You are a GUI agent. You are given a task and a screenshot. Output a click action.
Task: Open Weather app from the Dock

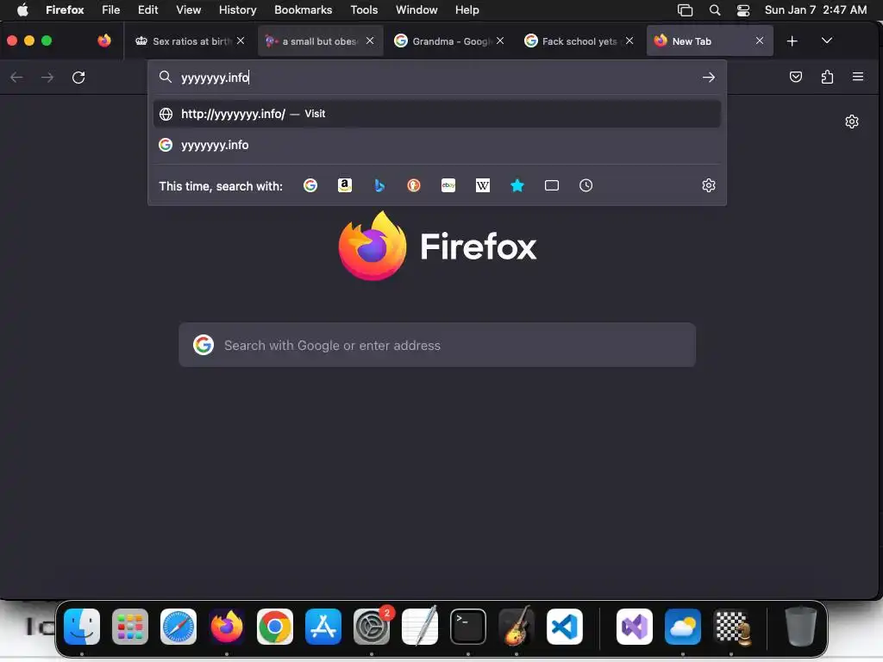coord(683,626)
